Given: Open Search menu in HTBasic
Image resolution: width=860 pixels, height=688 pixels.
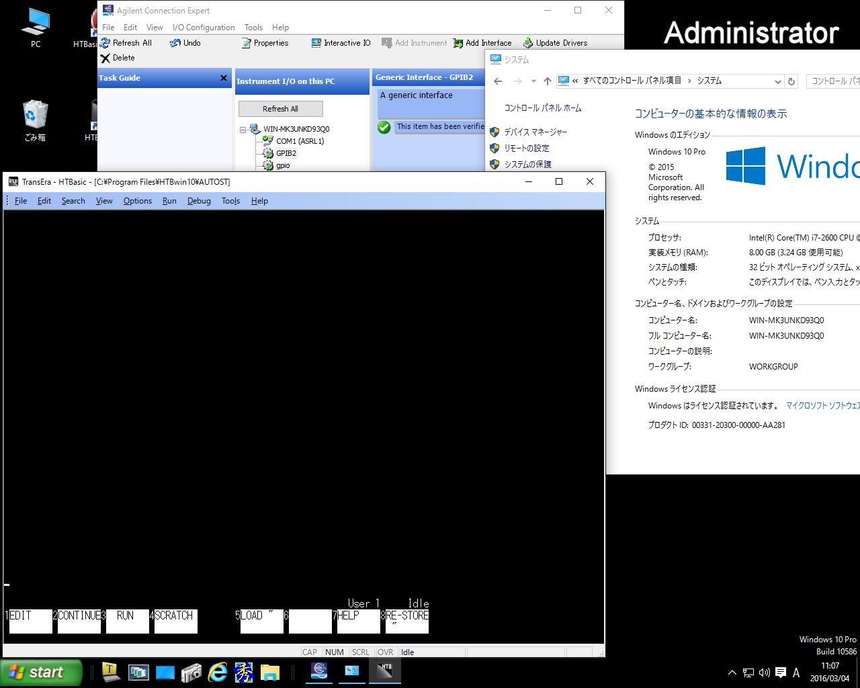Looking at the screenshot, I should (73, 201).
